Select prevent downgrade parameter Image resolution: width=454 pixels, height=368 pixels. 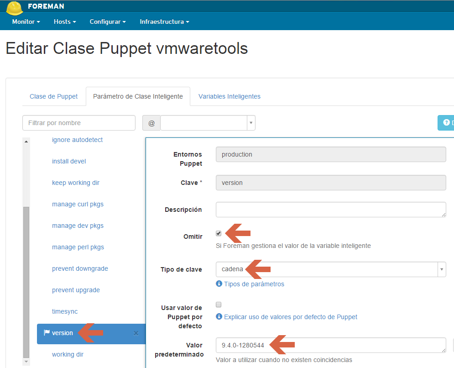[x=80, y=268]
